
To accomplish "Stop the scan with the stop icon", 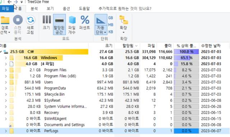I will pyautogui.click(x=18, y=20).
